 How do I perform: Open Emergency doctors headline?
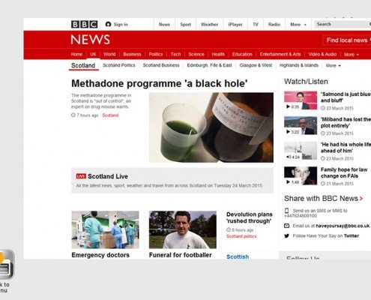pos(100,255)
